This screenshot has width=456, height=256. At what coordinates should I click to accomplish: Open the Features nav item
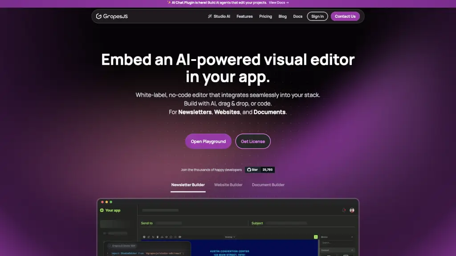[x=244, y=16]
